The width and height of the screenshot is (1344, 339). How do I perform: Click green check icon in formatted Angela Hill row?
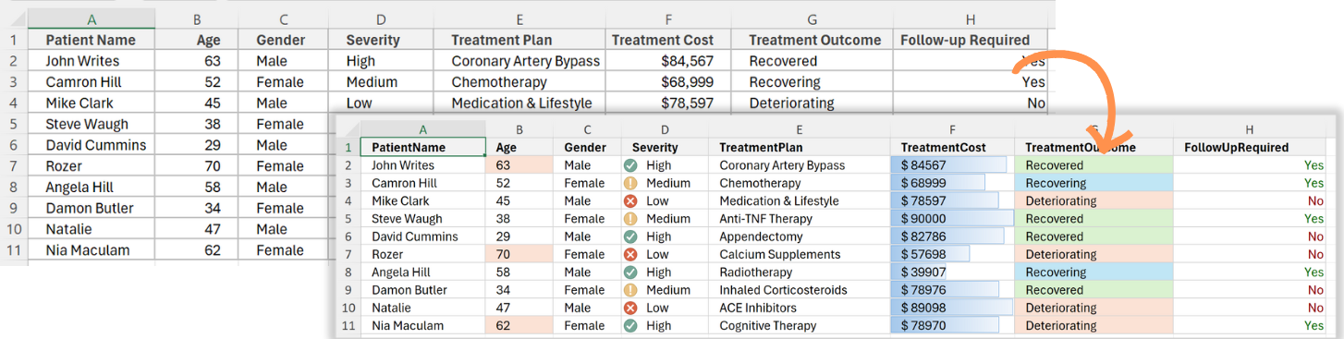point(630,272)
